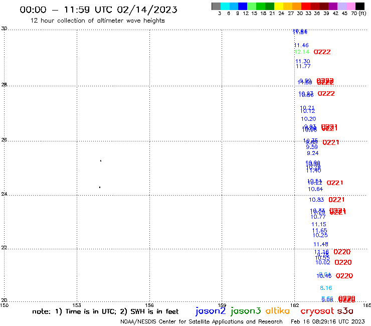Click the wave height value 10.25
Screen dimensions: 371x326
(x=320, y=235)
